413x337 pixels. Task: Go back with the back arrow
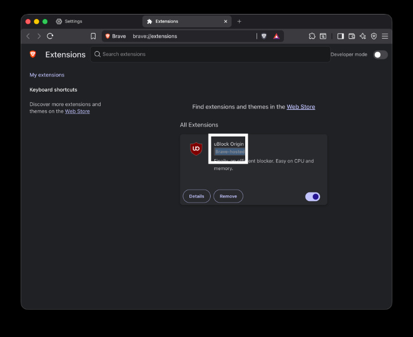tap(28, 36)
